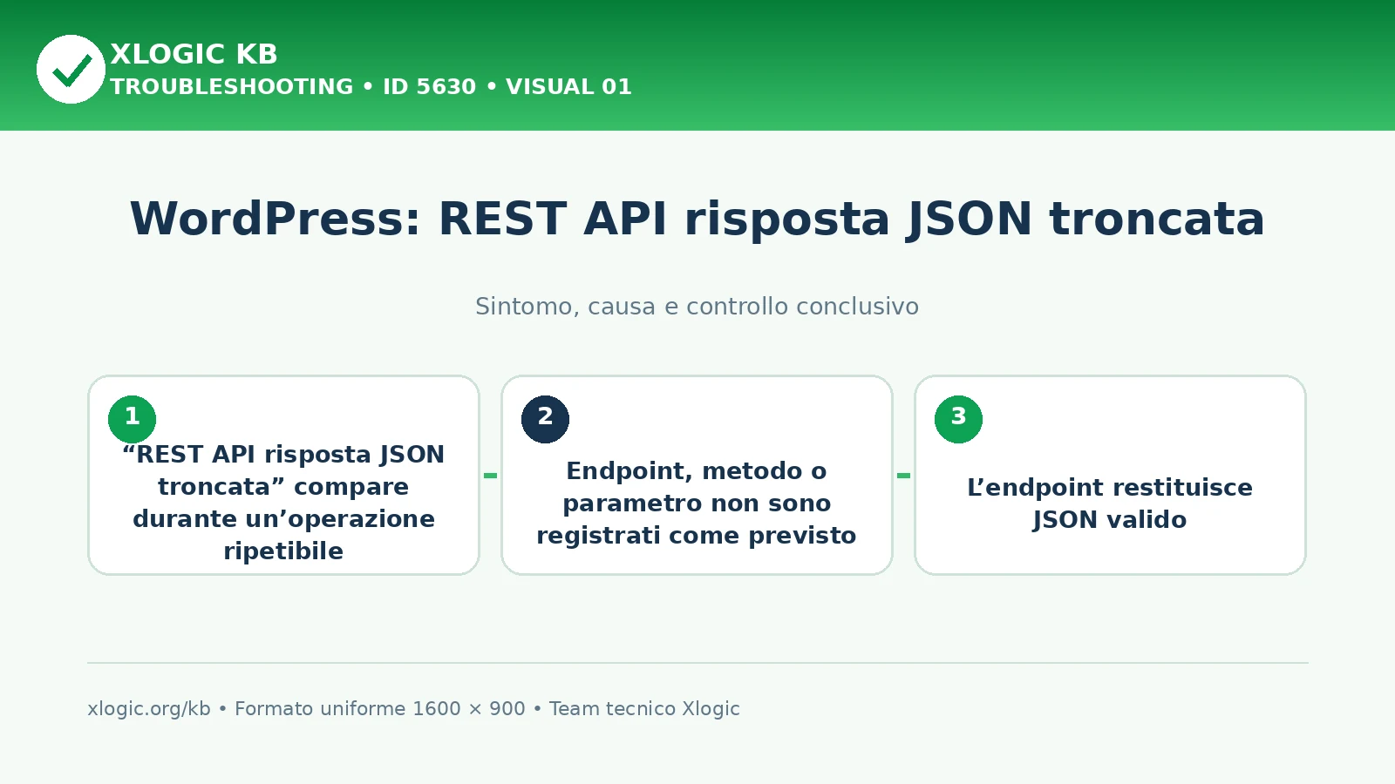Click the subtitle Sintomo, causa e controllo conclusivo
The image size is (1395, 784).
click(x=697, y=307)
